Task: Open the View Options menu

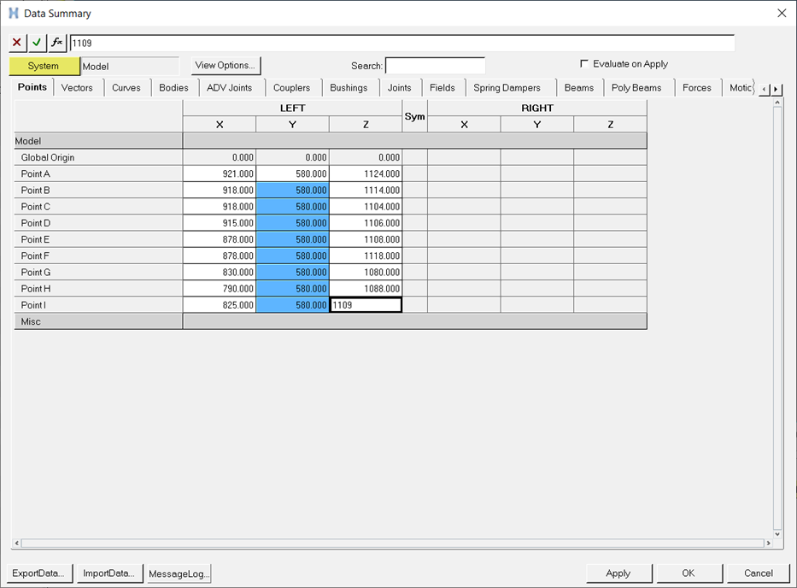Action: point(225,66)
